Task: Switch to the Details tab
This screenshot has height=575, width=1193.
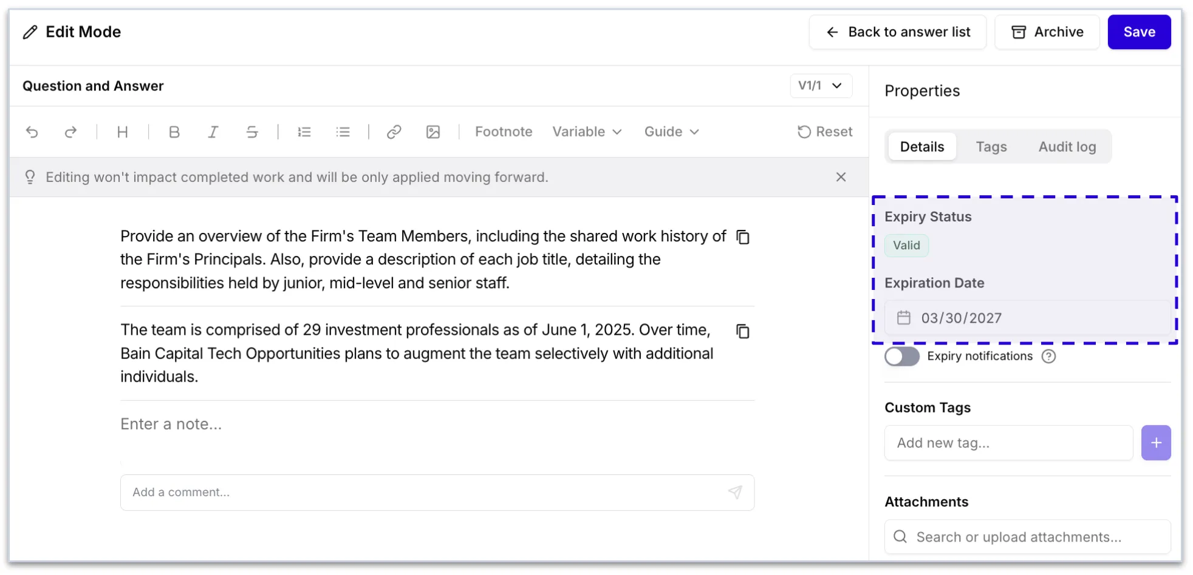Action: point(922,147)
